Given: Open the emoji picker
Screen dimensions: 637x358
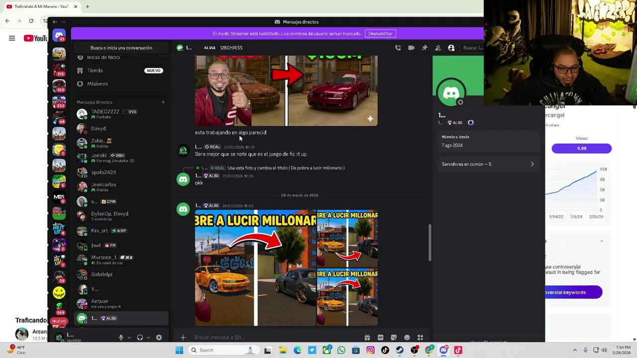Looking at the screenshot, I should [407, 337].
